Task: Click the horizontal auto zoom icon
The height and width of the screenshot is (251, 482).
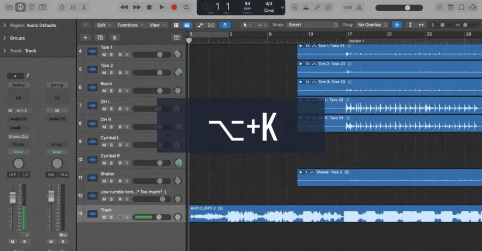Action: point(421,25)
